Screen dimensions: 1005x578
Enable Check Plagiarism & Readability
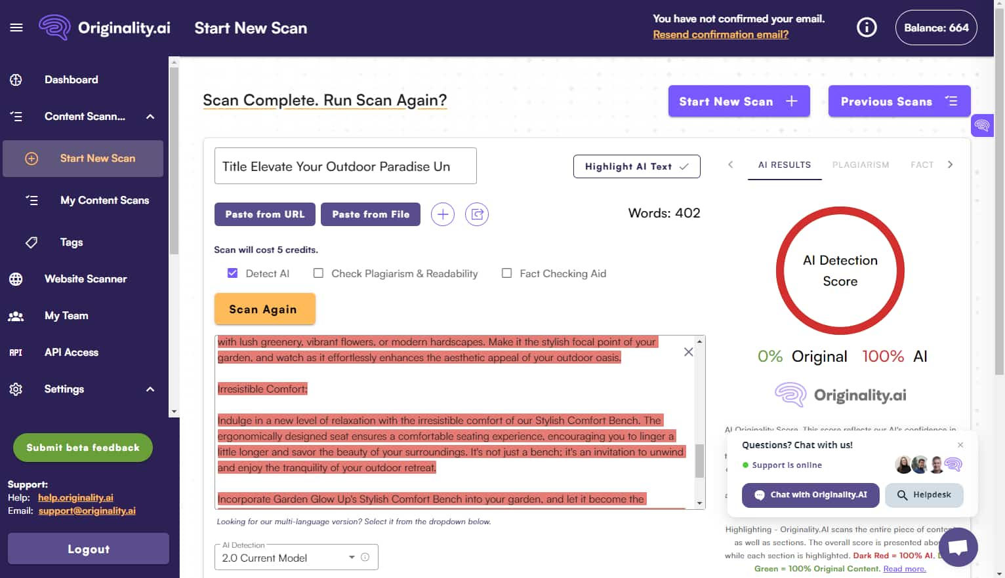tap(318, 273)
